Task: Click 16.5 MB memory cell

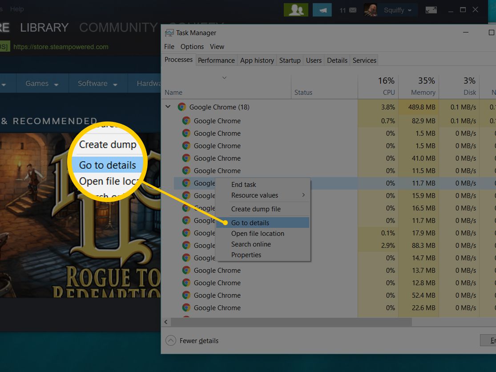Action: pyautogui.click(x=419, y=208)
